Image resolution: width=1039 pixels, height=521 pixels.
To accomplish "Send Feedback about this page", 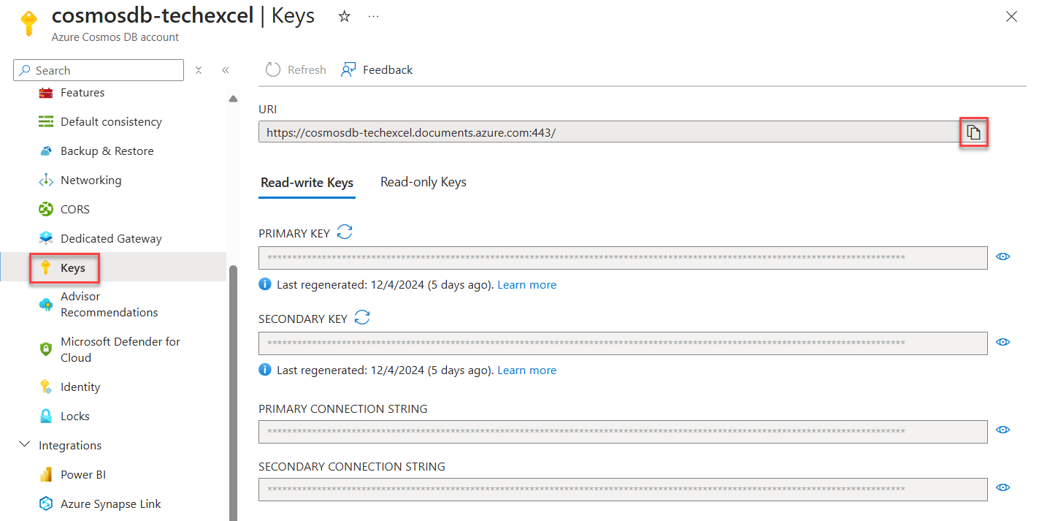I will pos(377,69).
